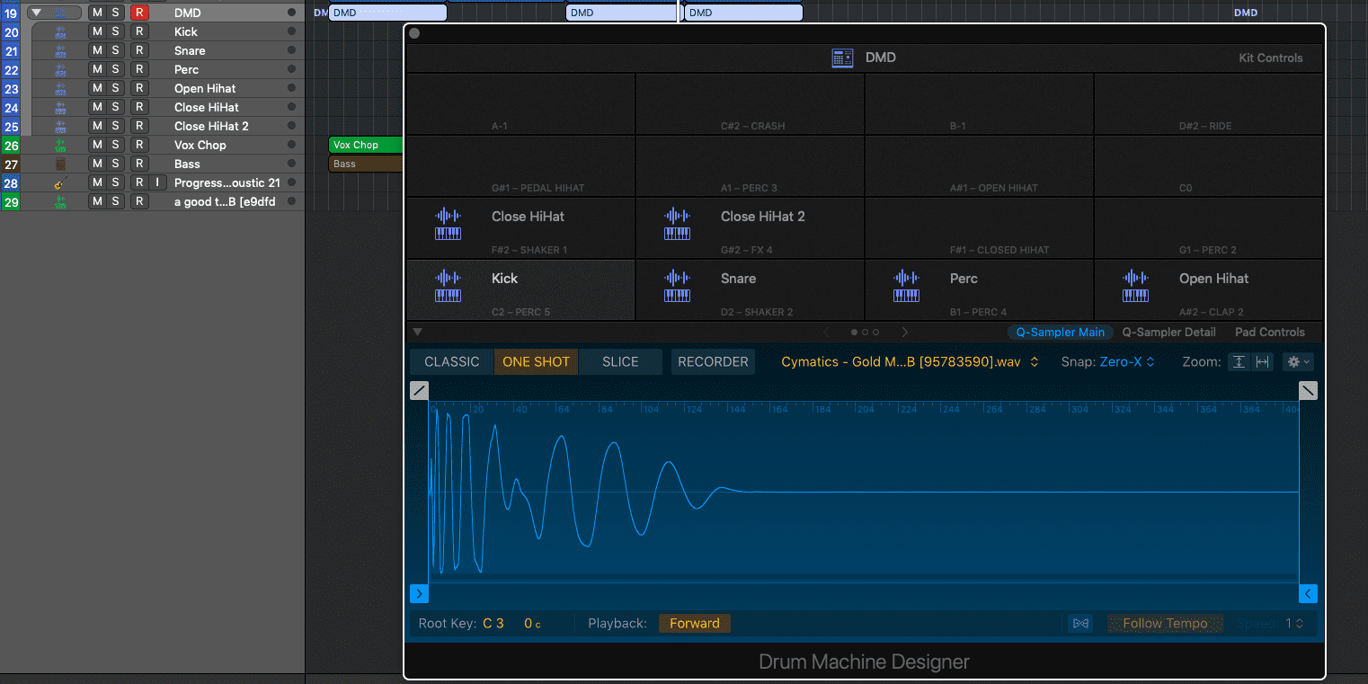The width and height of the screenshot is (1368, 684).
Task: Mute the Snare track
Action: pos(97,50)
